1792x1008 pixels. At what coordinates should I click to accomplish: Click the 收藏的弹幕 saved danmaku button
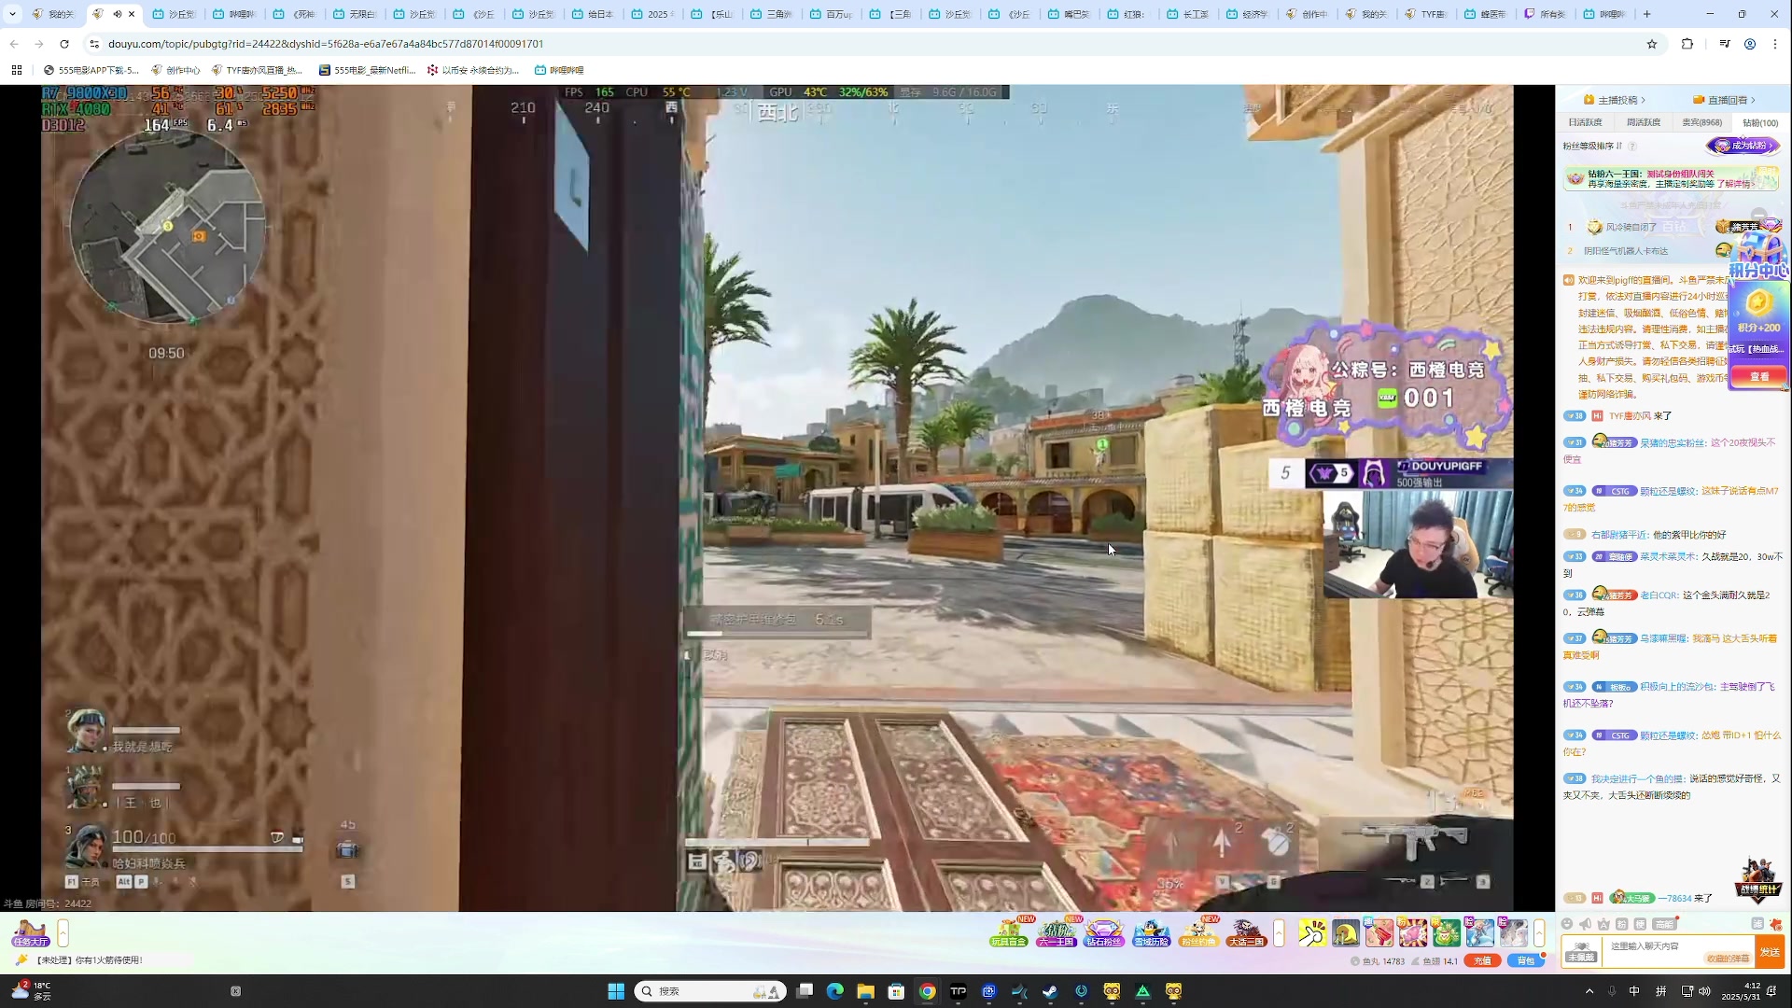(1728, 959)
